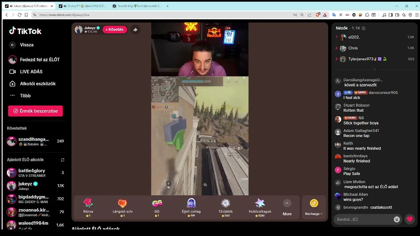Click the browser share page icon

pyautogui.click(x=309, y=15)
